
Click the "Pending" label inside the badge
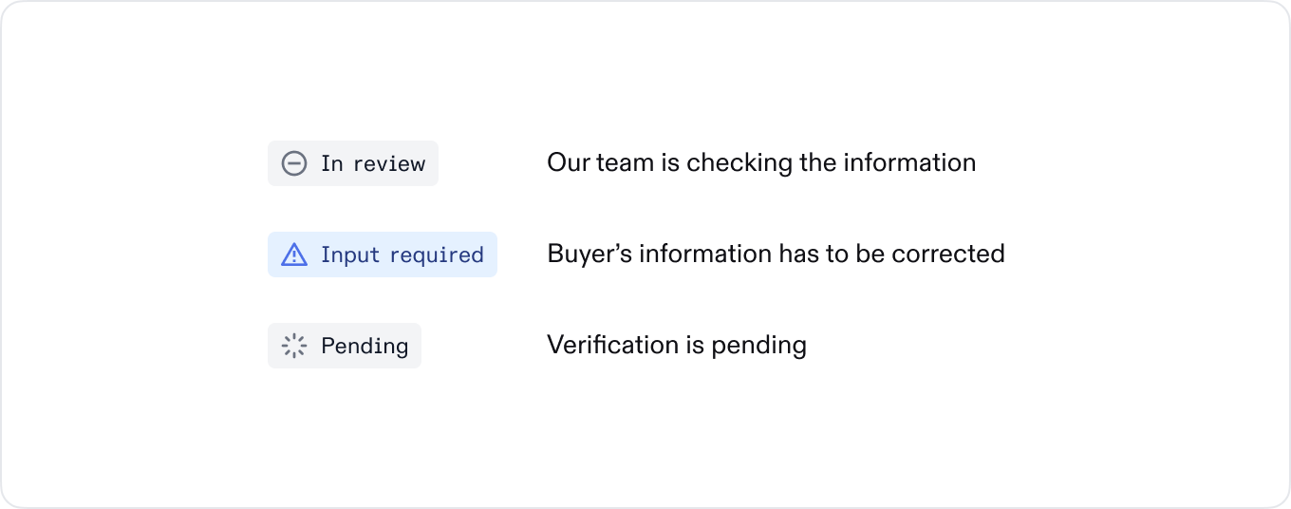[365, 346]
